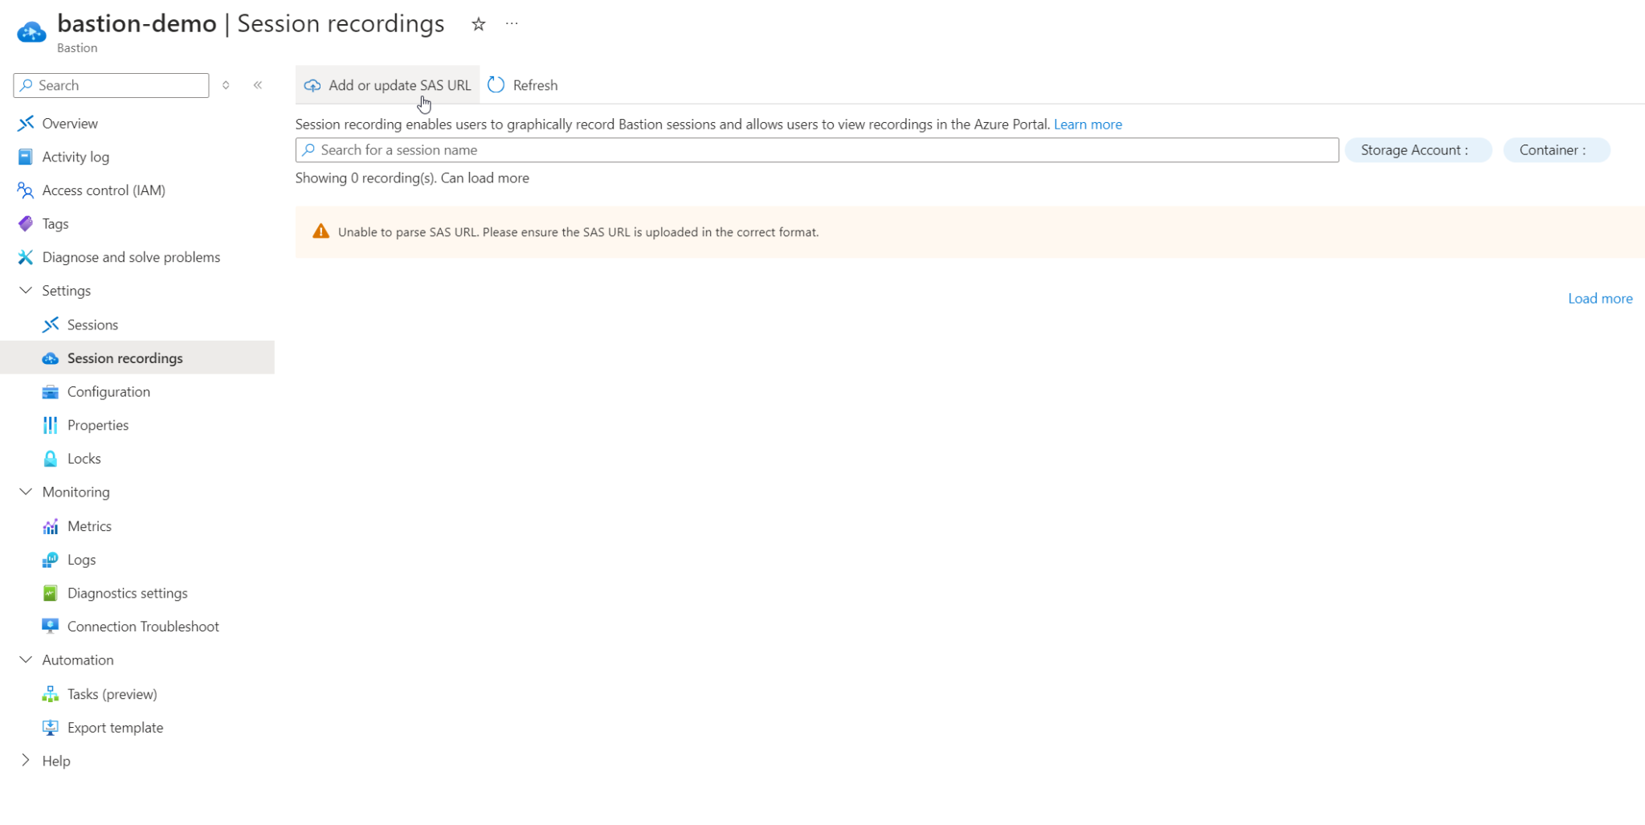
Task: Click the Refresh icon
Action: pos(496,84)
